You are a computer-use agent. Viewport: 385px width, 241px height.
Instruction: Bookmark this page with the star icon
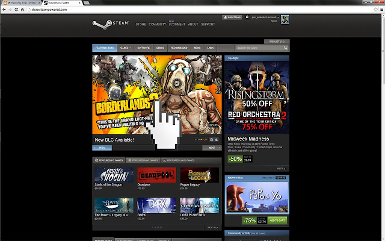coord(375,10)
